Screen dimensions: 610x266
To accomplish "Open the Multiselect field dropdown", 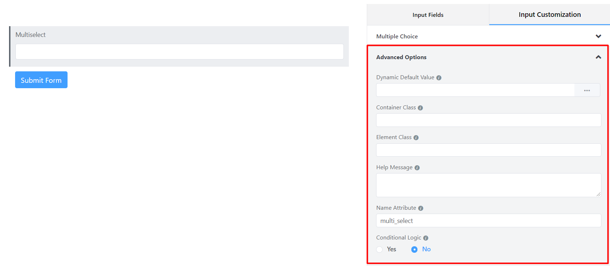I will click(179, 52).
